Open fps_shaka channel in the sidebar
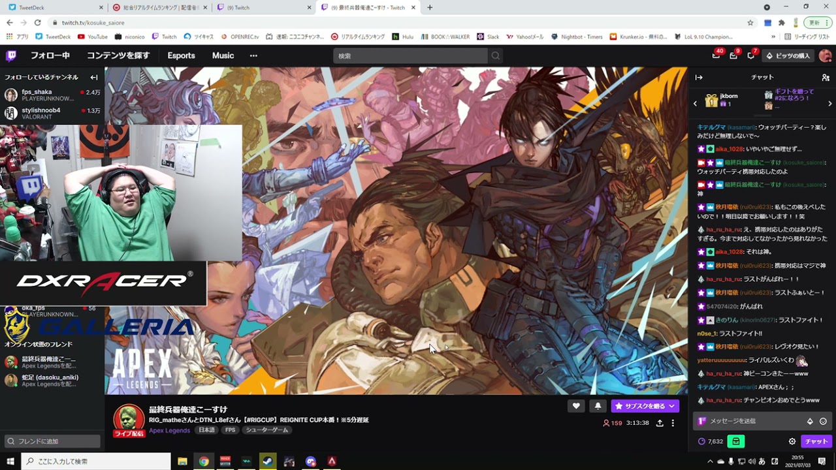The image size is (836, 470). click(x=52, y=95)
